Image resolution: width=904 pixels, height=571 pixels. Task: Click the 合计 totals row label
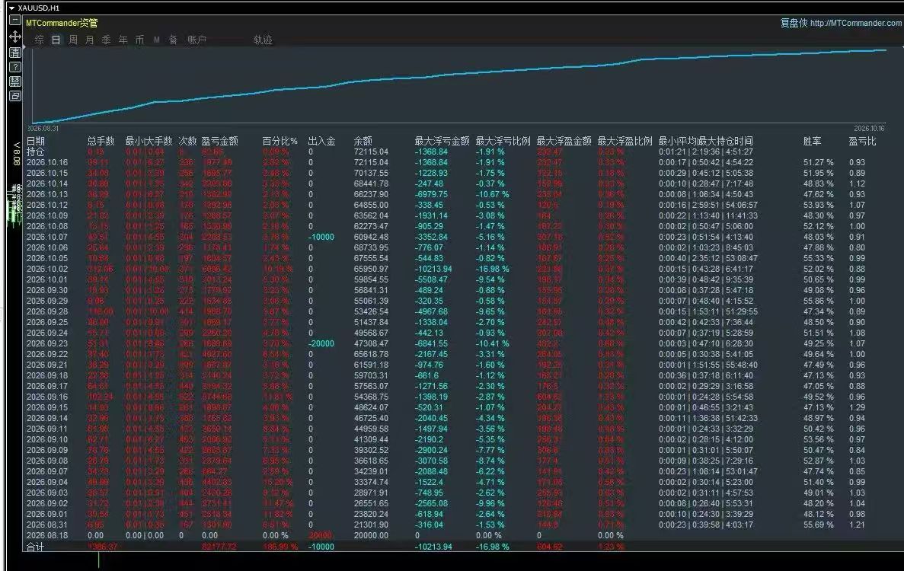click(x=36, y=547)
